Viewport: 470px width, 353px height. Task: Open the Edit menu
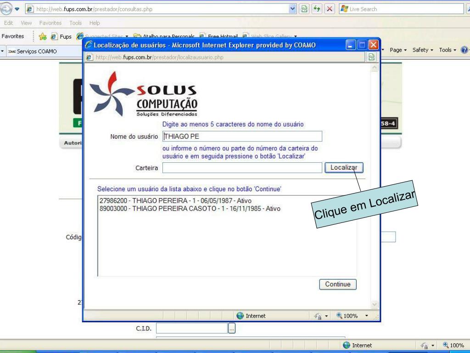tap(8, 23)
